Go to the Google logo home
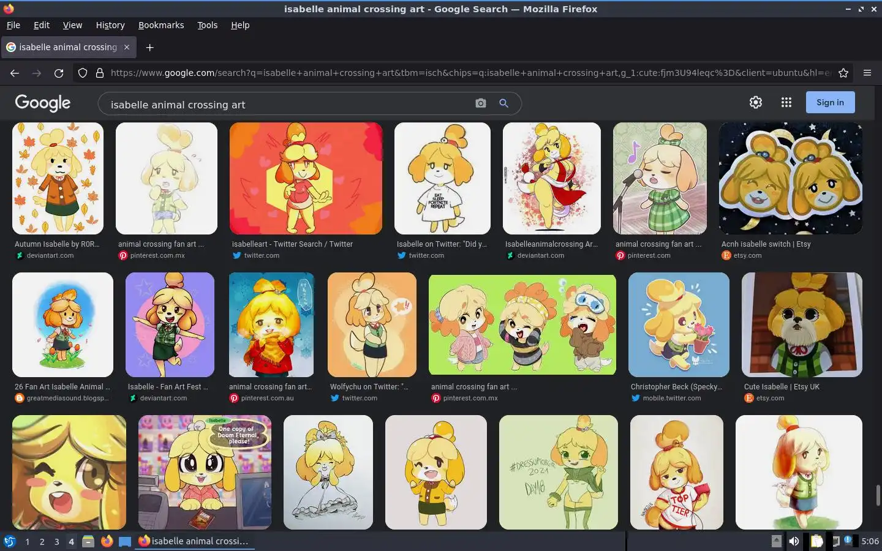882x551 pixels. coord(43,103)
